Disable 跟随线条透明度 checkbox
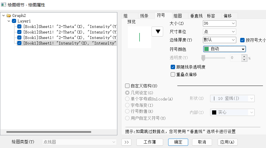Image resolution: width=266 pixels, height=148 pixels. pos(173,67)
